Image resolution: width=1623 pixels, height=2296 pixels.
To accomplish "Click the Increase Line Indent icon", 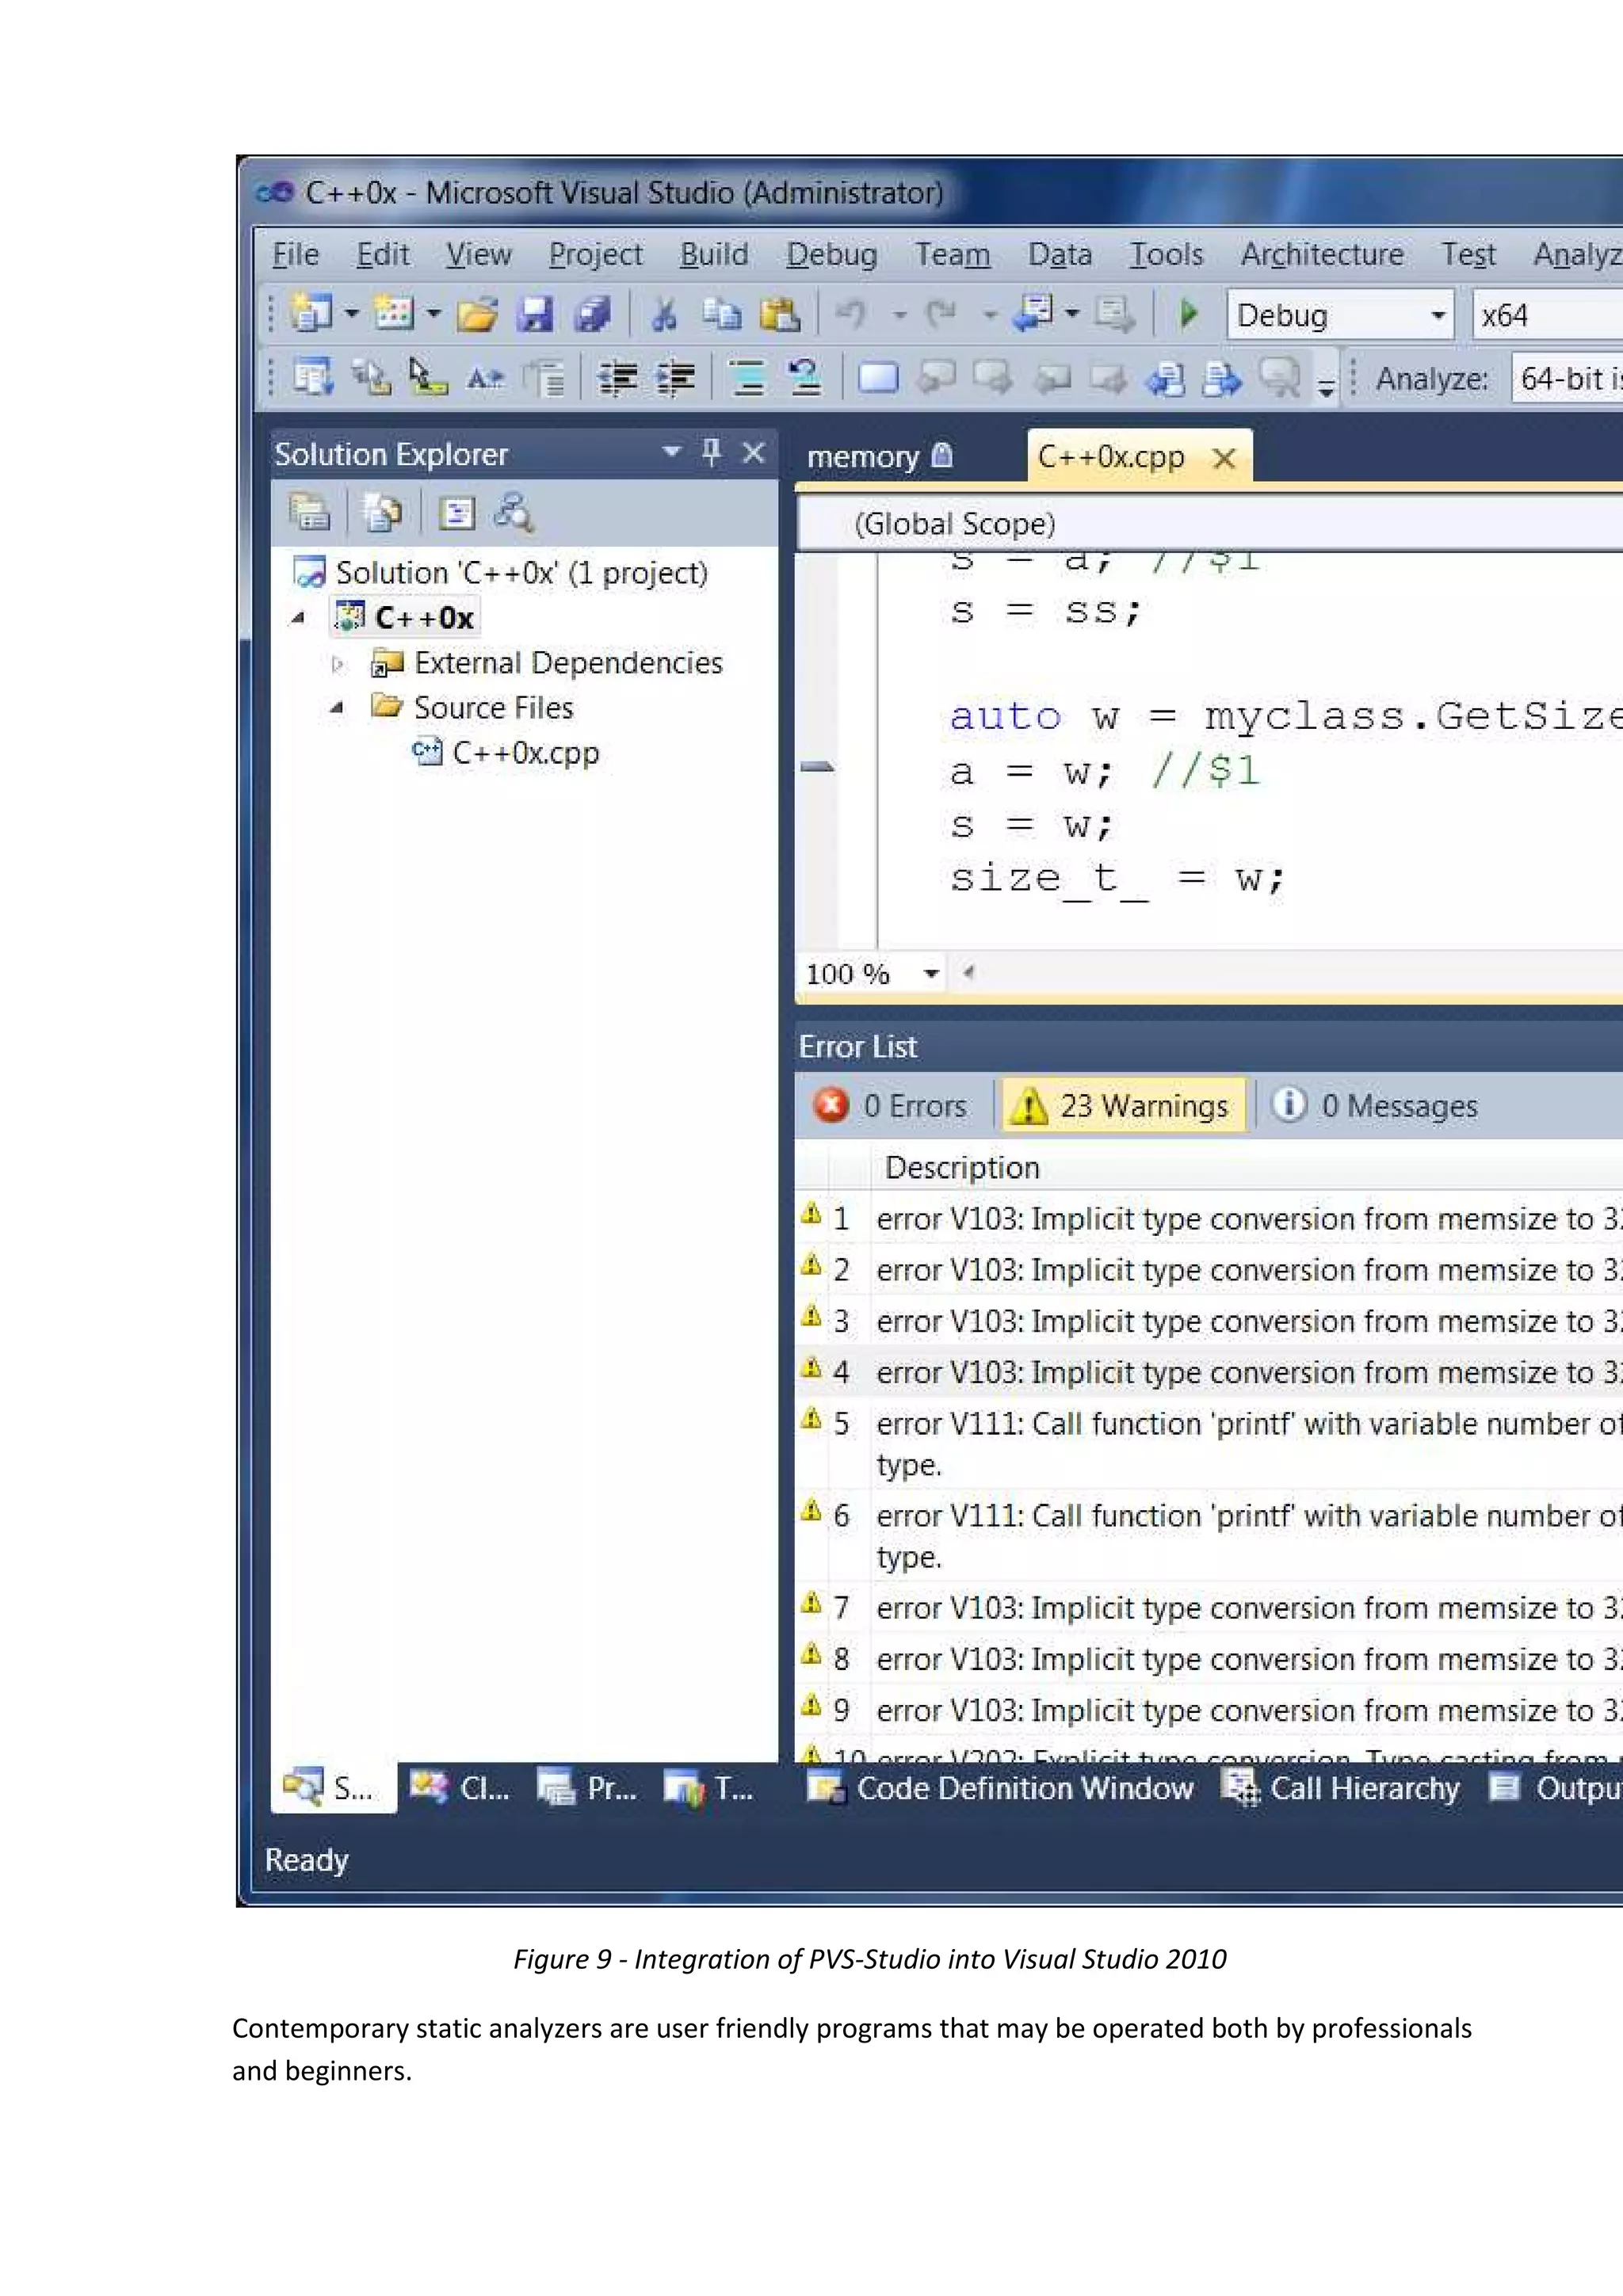I will [675, 378].
